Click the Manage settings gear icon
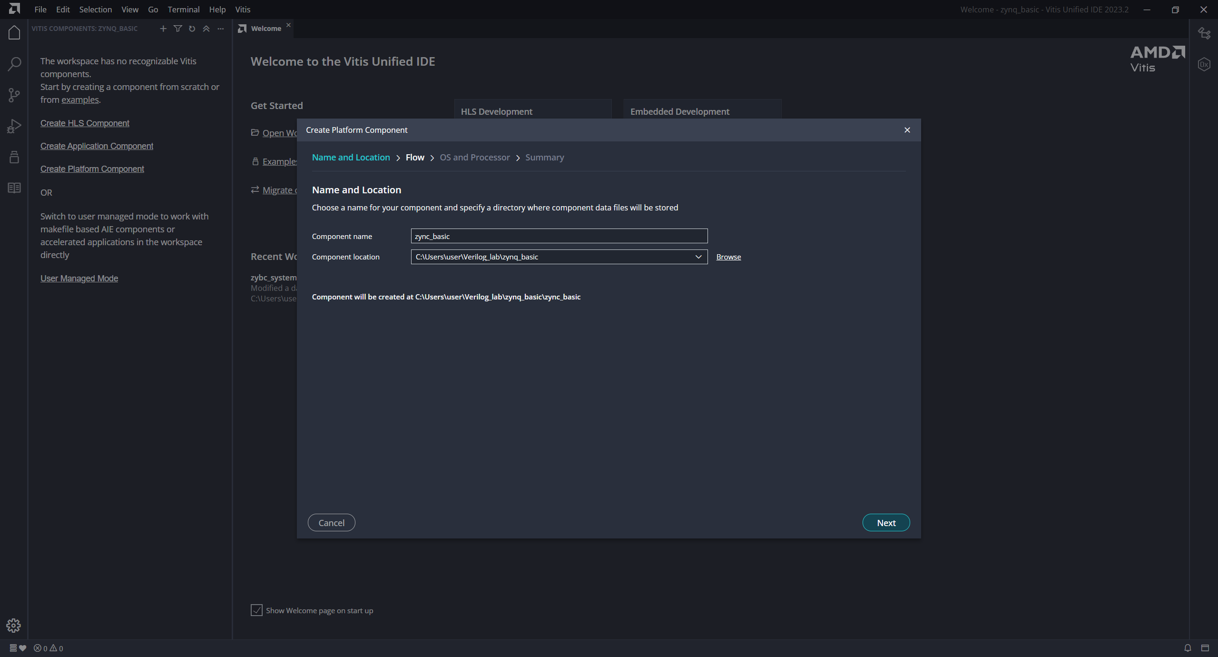This screenshot has height=657, width=1218. click(x=13, y=625)
